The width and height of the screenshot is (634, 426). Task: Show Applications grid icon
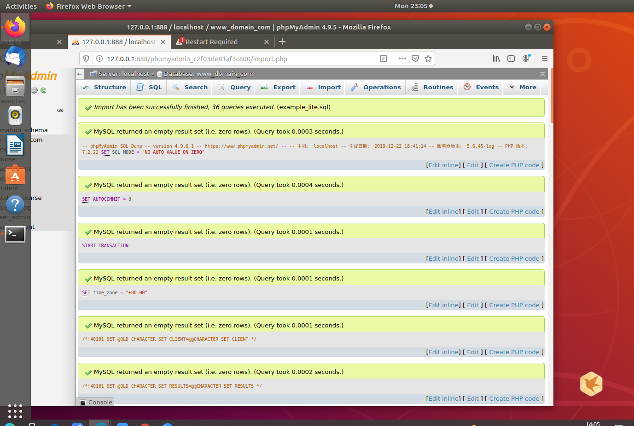pyautogui.click(x=15, y=411)
